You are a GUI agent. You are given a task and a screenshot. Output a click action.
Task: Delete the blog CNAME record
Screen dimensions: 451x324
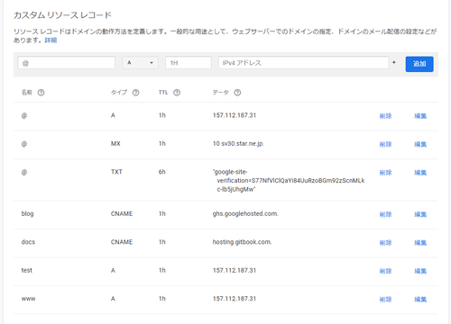point(385,214)
